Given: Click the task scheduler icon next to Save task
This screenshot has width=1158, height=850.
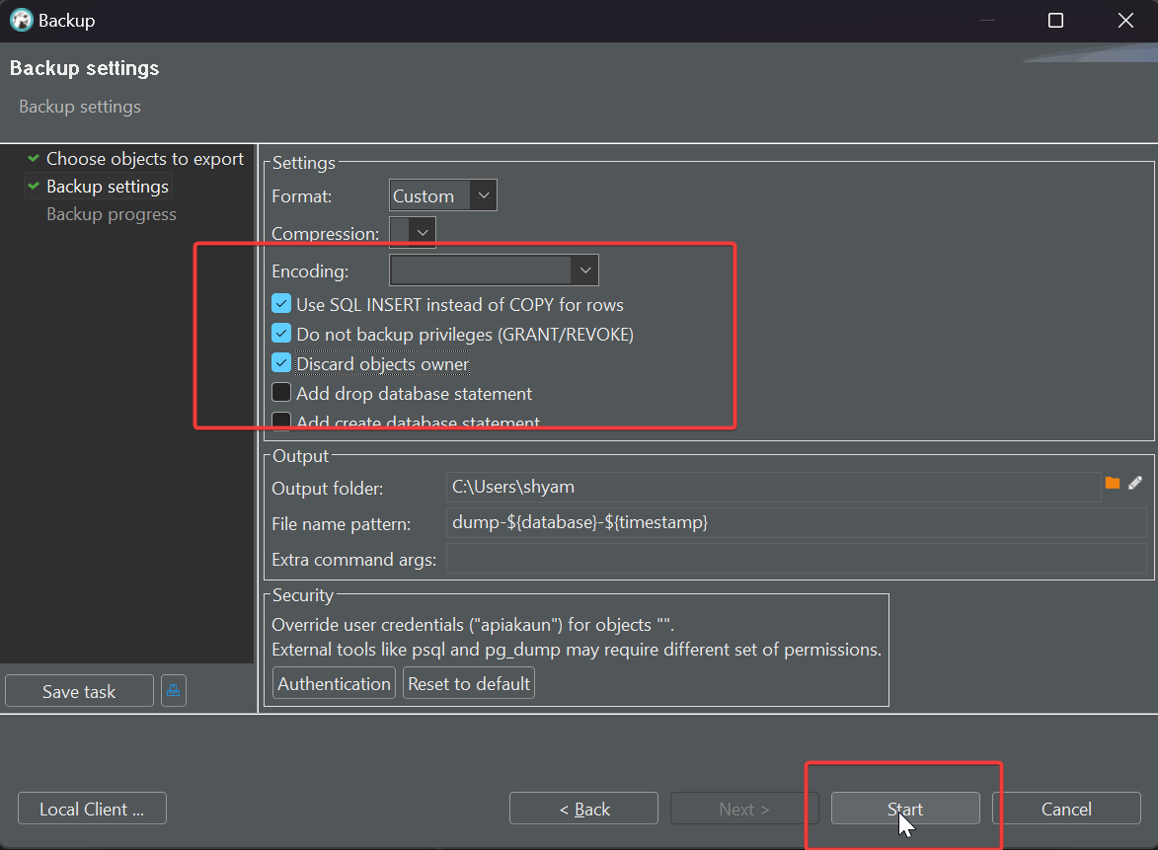Looking at the screenshot, I should 174,690.
